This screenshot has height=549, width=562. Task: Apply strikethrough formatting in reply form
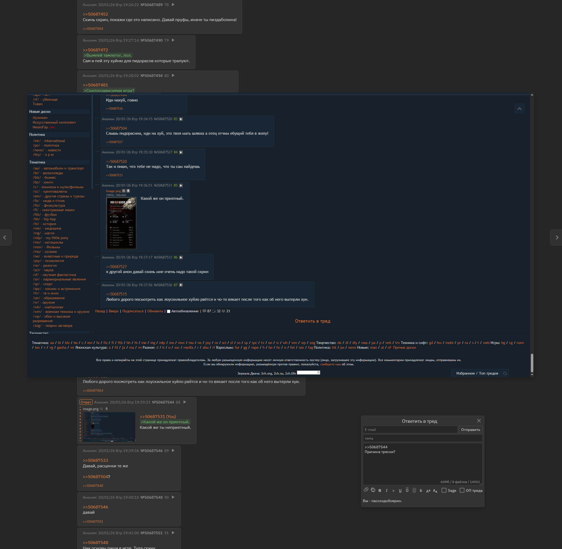421,490
